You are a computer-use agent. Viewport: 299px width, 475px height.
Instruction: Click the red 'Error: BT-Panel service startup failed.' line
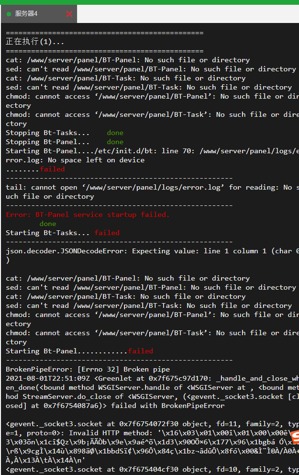coord(88,215)
